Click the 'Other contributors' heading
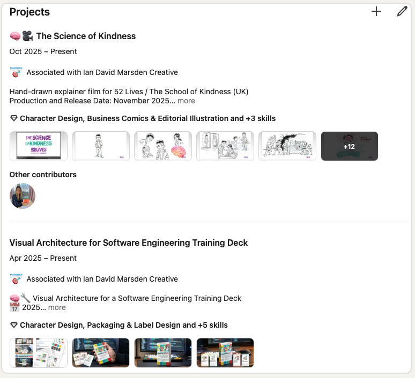The height and width of the screenshot is (378, 415). tap(43, 175)
